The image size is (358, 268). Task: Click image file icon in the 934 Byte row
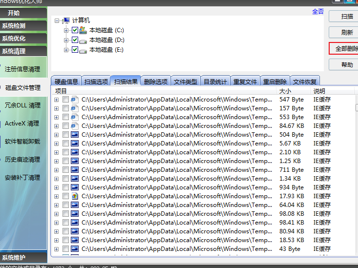pos(75,187)
